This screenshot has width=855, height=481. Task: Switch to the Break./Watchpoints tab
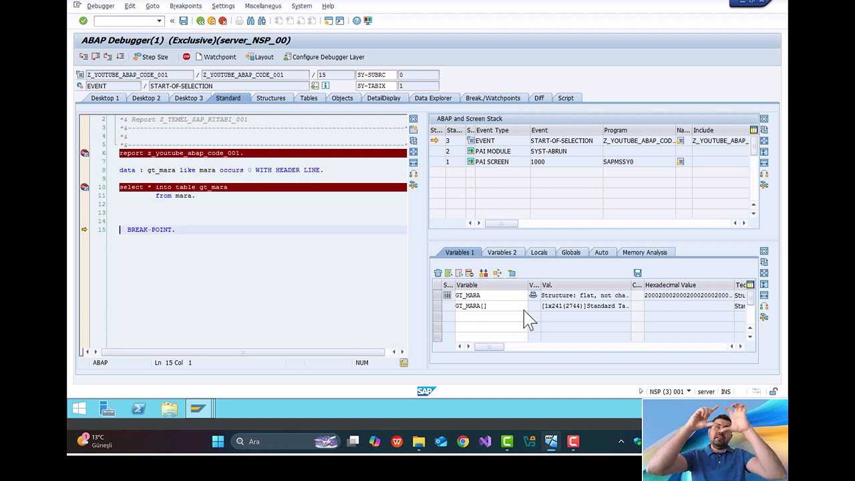[493, 98]
